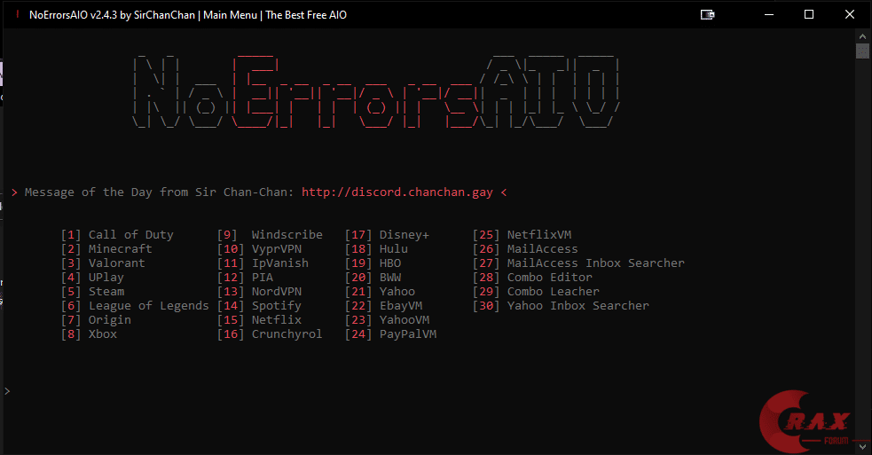Select the '[6] League of Legends' entry
This screenshot has height=455, width=872.
[x=135, y=306]
